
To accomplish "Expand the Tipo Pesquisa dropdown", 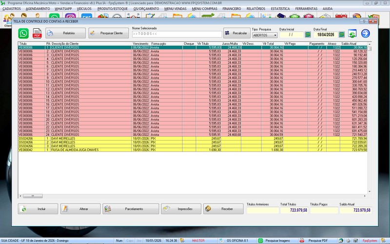I will click(275, 35).
